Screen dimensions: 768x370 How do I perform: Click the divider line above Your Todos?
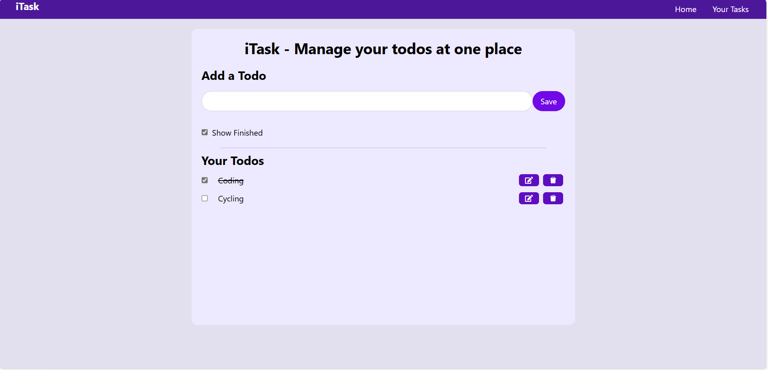pos(383,148)
